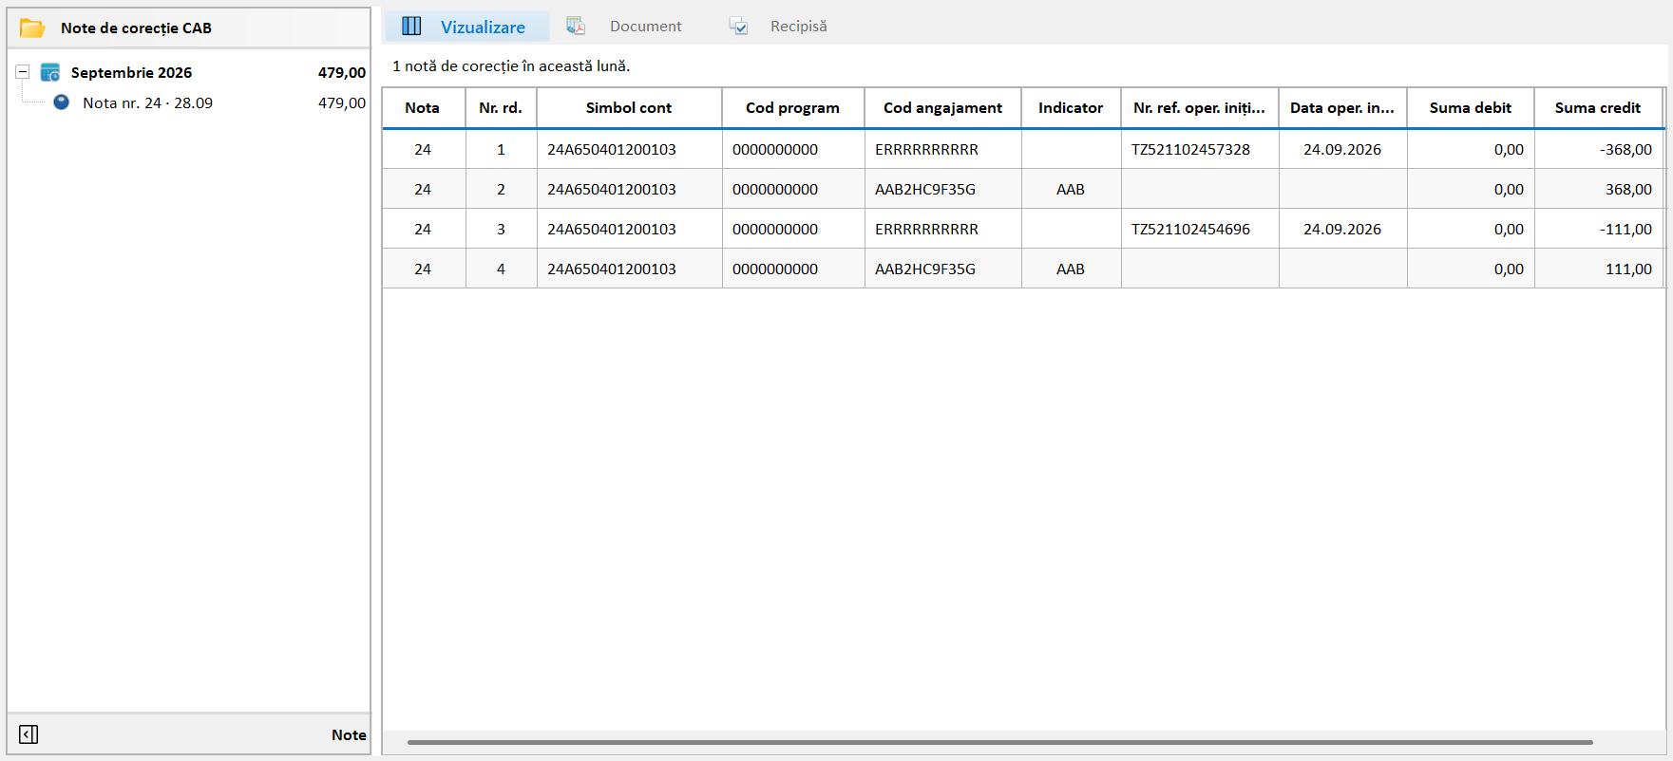Viewport: 1673px width, 761px height.
Task: Select Nota nr. 24 · 28.09 in the tree
Action: tap(147, 102)
